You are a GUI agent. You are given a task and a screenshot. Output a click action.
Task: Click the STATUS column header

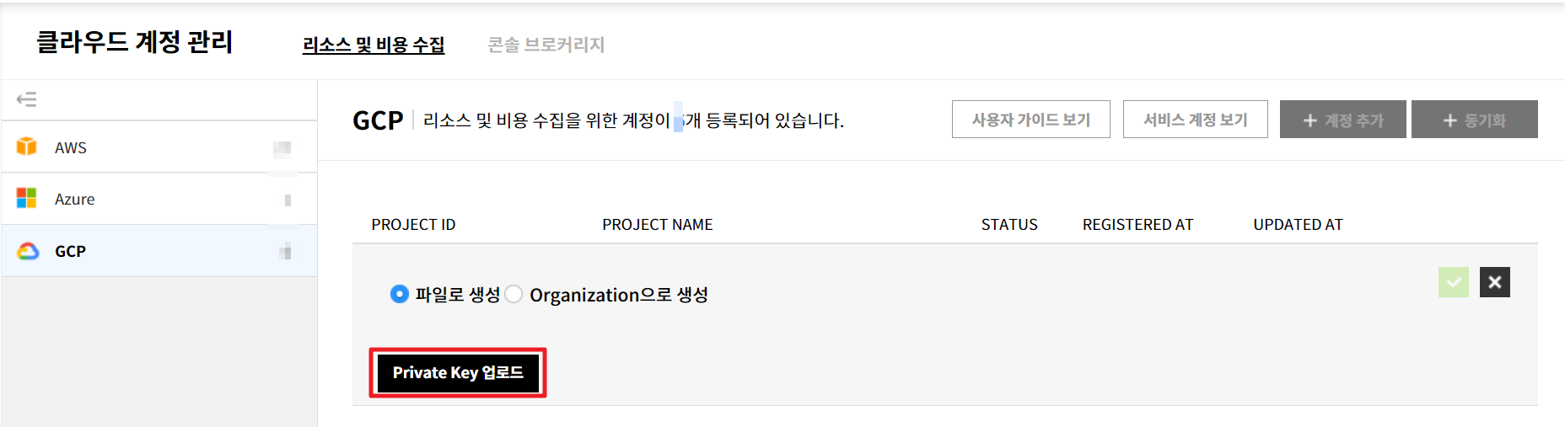point(1009,225)
